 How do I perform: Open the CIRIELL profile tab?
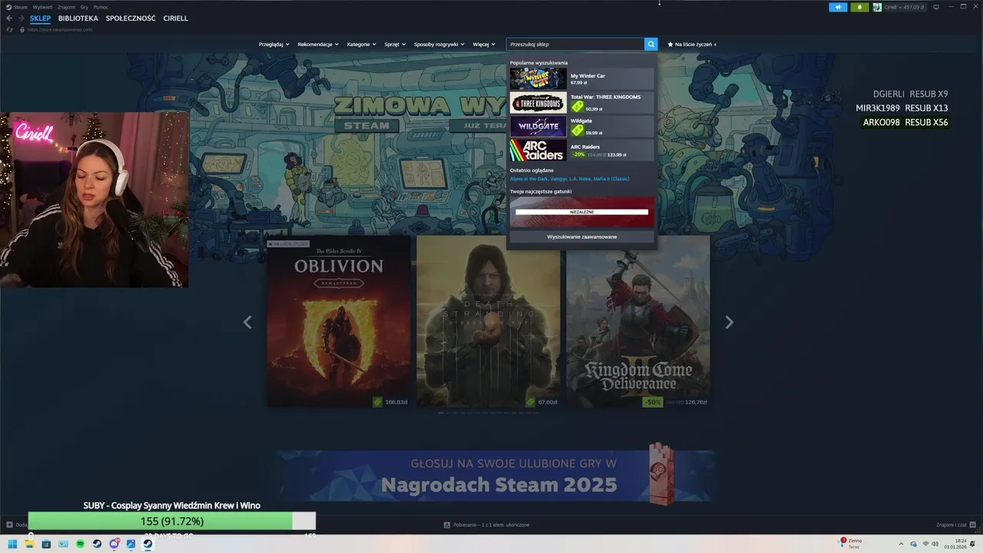click(x=175, y=18)
